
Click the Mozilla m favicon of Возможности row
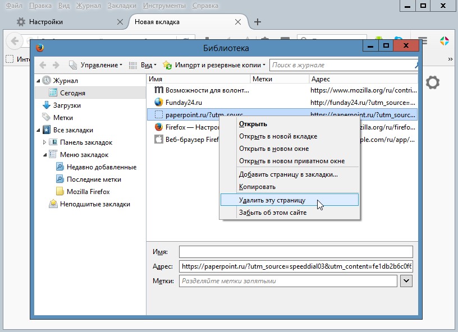159,90
